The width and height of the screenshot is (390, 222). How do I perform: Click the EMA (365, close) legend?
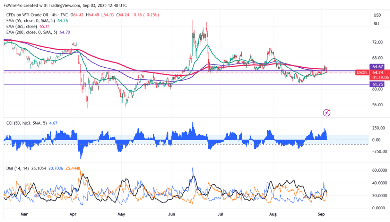click(x=21, y=26)
